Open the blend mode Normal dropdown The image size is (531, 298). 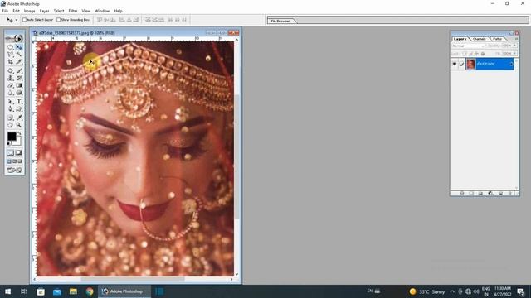468,46
